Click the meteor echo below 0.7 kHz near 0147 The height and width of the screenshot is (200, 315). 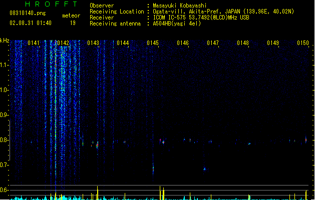[205, 169]
